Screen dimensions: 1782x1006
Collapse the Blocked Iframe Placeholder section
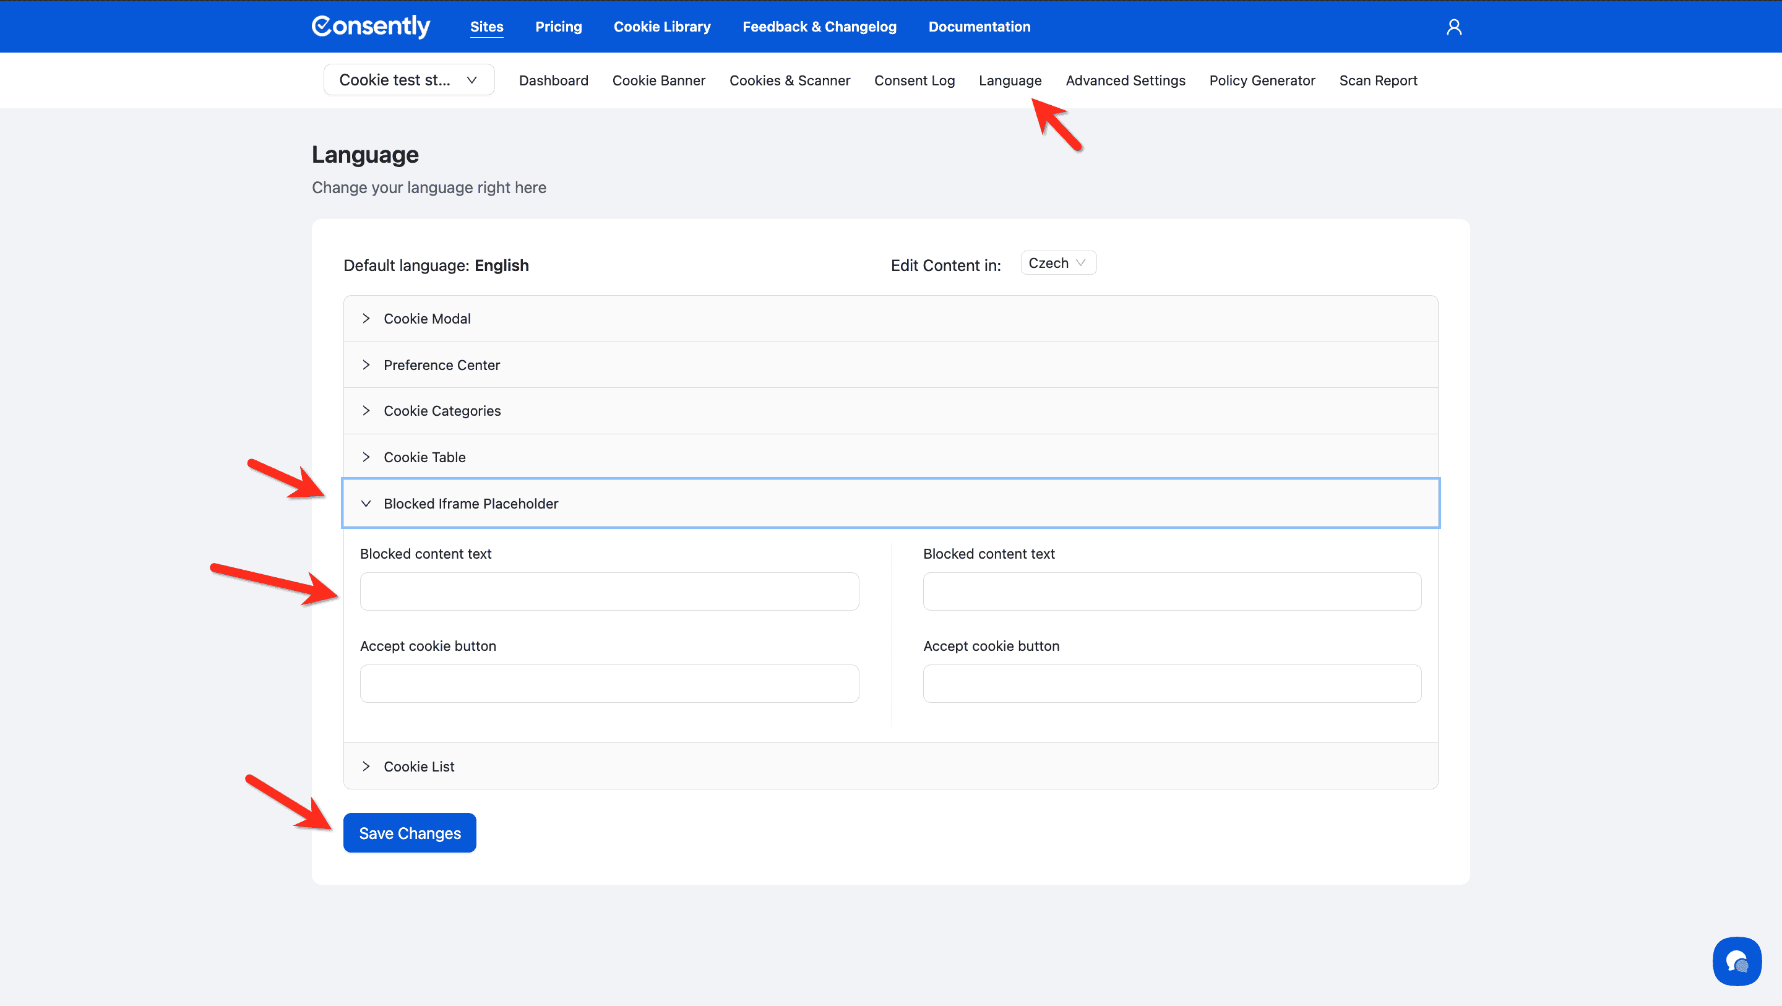click(470, 504)
